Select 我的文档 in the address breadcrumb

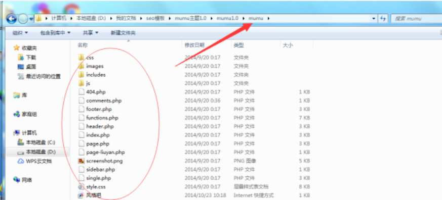(x=126, y=18)
